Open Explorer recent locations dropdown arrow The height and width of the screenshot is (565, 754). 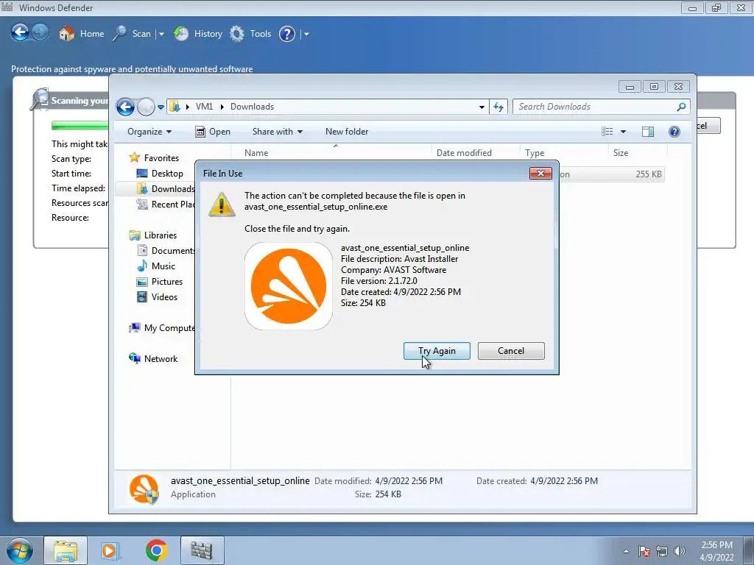(161, 107)
